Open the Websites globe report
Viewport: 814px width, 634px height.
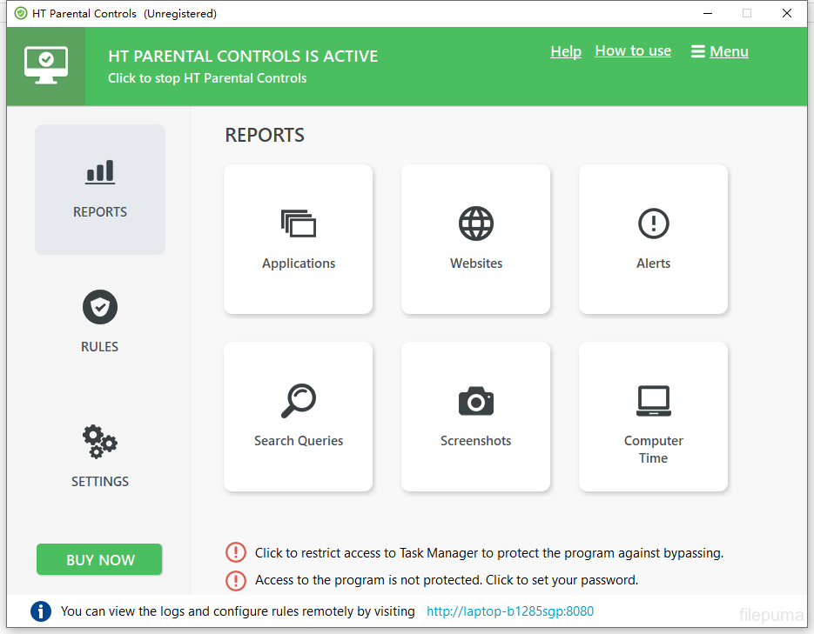pyautogui.click(x=475, y=239)
